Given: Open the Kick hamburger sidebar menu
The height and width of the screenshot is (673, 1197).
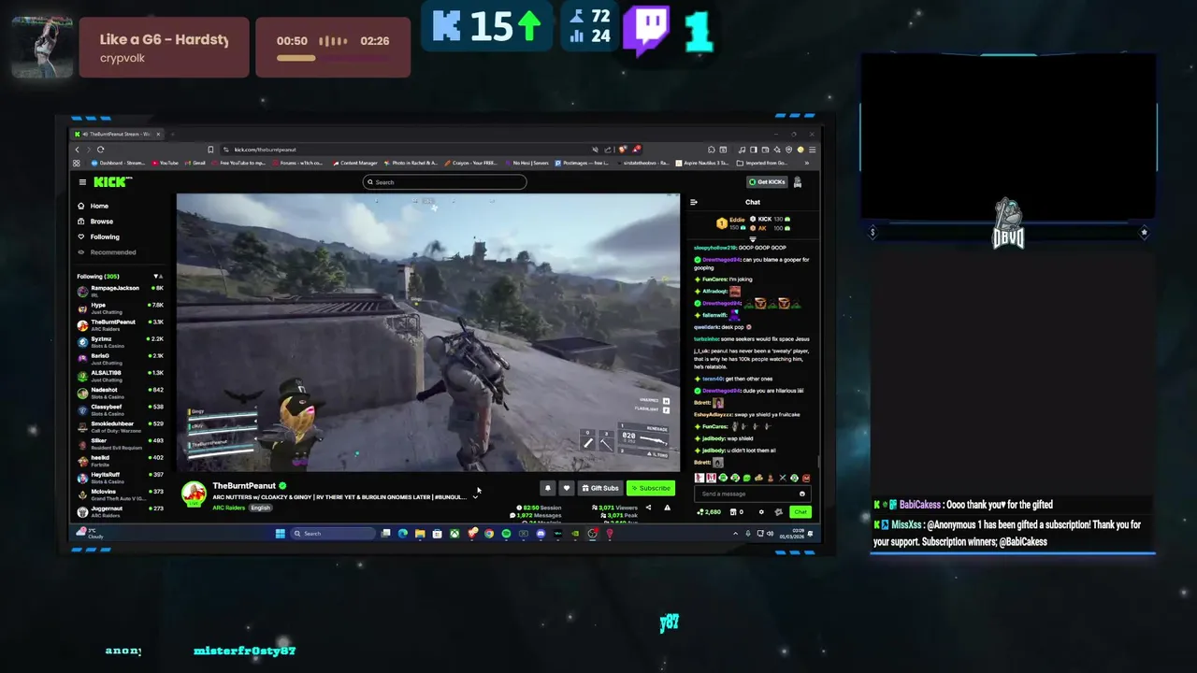Looking at the screenshot, I should [82, 182].
